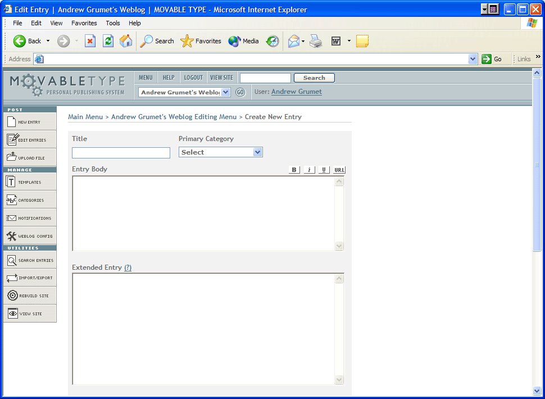Open Notifications in the Manage sidebar

pos(30,218)
